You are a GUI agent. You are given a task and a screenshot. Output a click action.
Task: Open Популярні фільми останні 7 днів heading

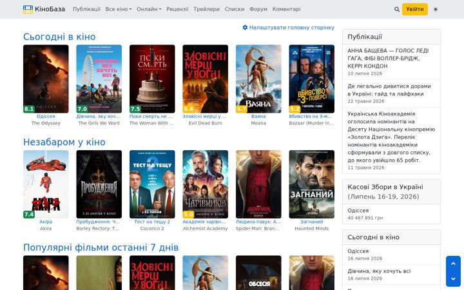(101, 247)
